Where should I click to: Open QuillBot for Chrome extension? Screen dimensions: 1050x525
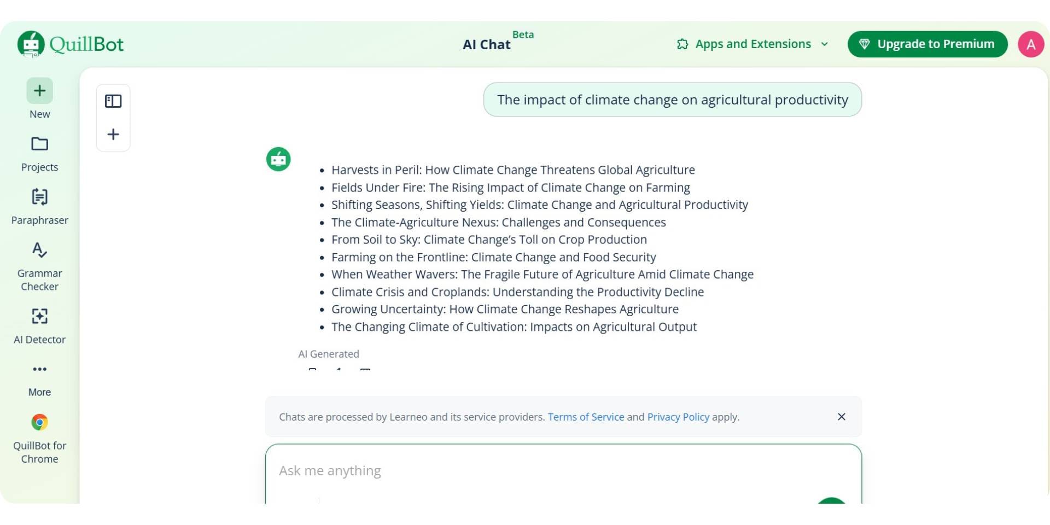tap(39, 423)
